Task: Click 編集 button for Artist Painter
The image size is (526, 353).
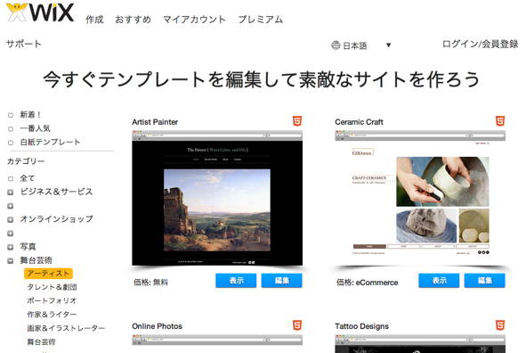Action: [282, 281]
